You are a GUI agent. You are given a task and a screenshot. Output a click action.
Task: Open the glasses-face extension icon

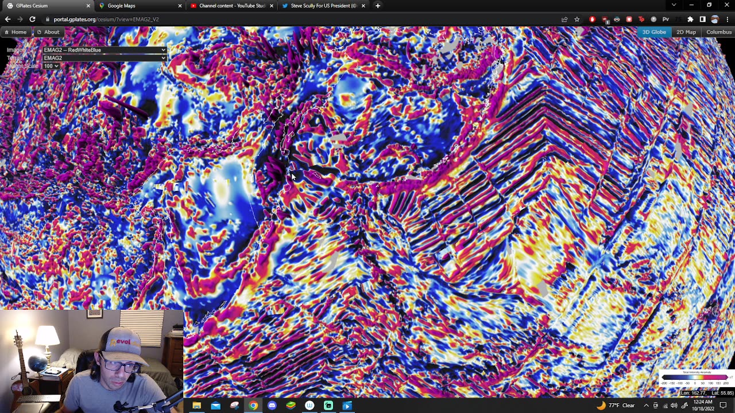click(617, 20)
